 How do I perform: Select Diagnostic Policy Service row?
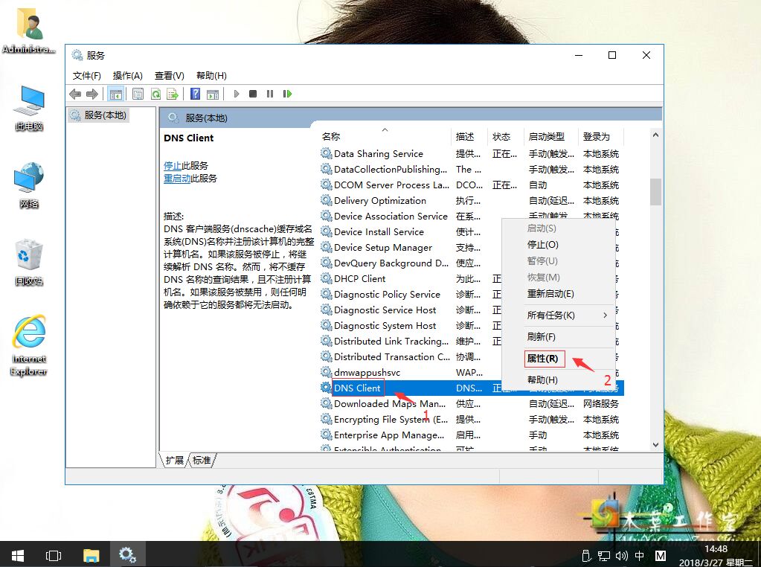(x=410, y=294)
